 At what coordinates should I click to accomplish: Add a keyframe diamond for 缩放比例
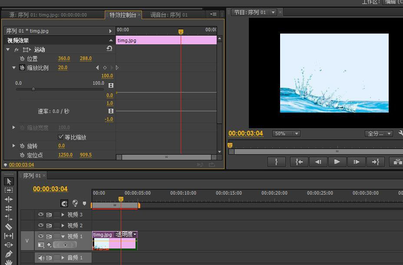[x=105, y=68]
